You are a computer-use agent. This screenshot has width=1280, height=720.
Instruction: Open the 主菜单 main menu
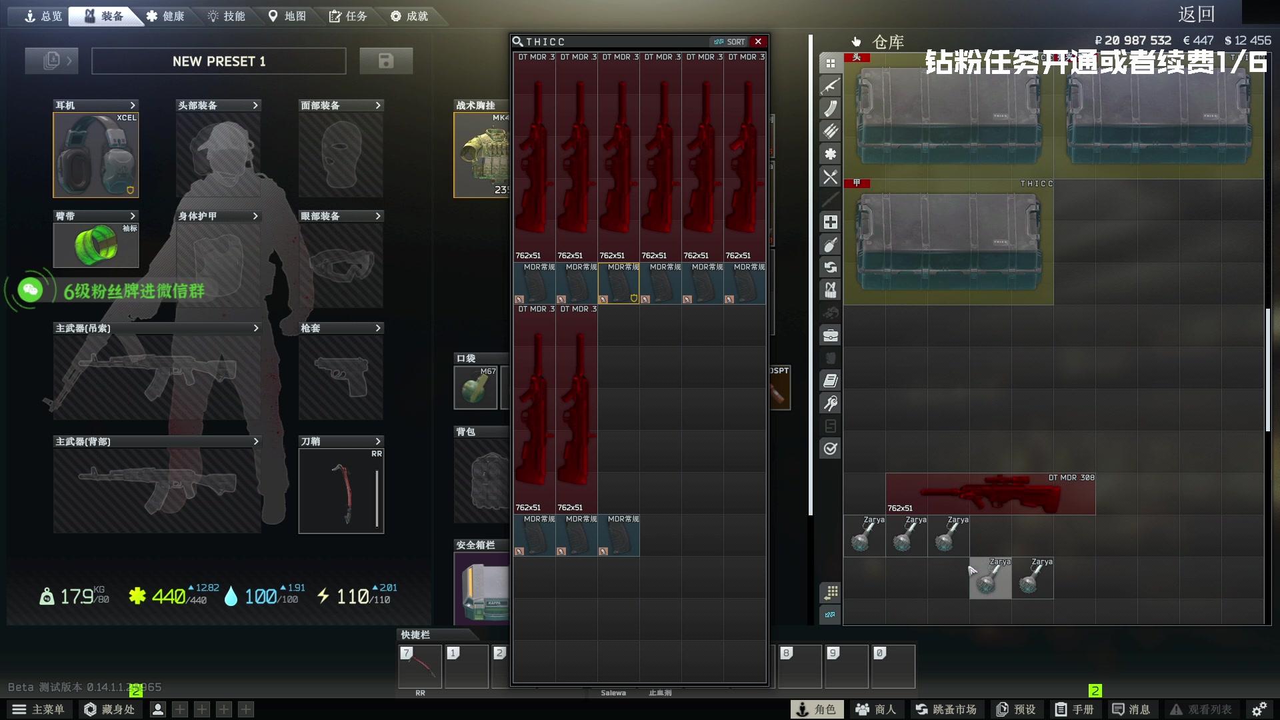pyautogui.click(x=39, y=709)
